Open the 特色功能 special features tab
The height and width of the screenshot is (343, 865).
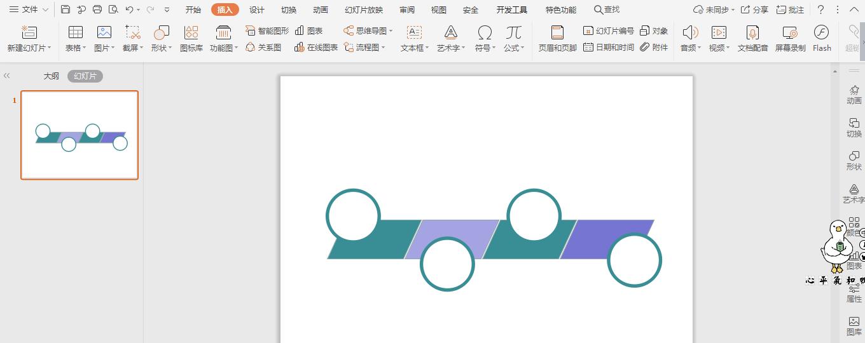coord(561,10)
